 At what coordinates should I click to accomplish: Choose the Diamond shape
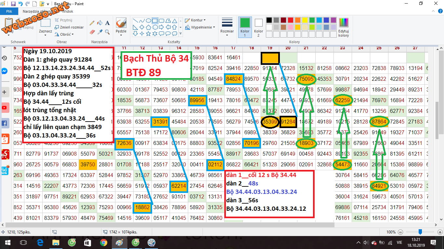click(142, 27)
